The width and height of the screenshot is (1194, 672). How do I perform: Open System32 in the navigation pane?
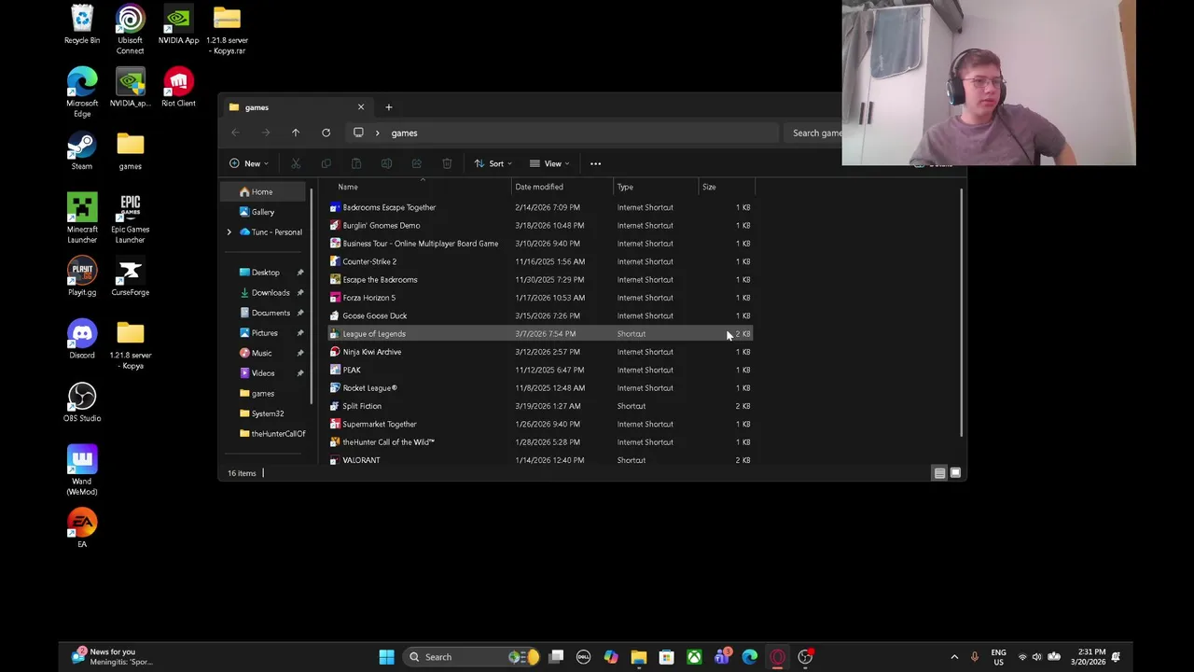tap(266, 413)
